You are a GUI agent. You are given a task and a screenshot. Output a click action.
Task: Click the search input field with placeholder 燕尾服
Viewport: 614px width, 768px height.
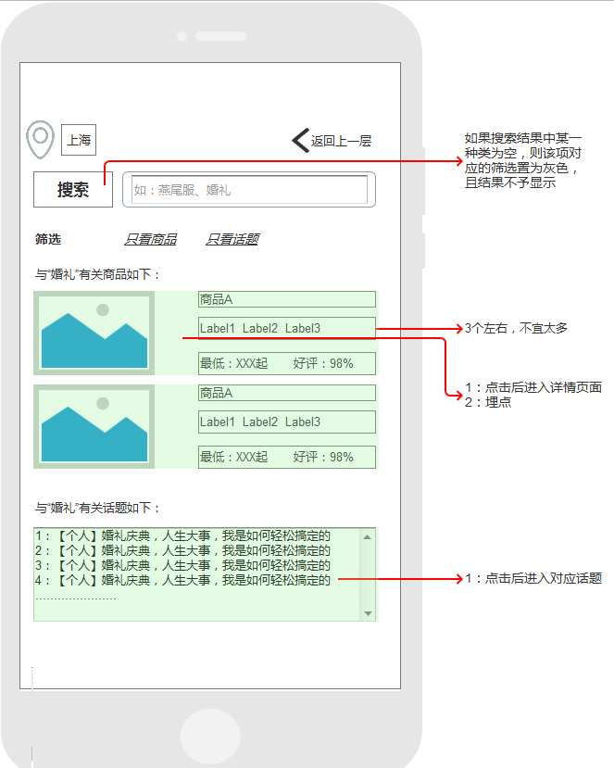[249, 190]
